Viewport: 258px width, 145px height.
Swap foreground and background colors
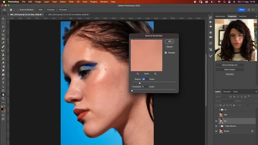click(x=4, y=106)
